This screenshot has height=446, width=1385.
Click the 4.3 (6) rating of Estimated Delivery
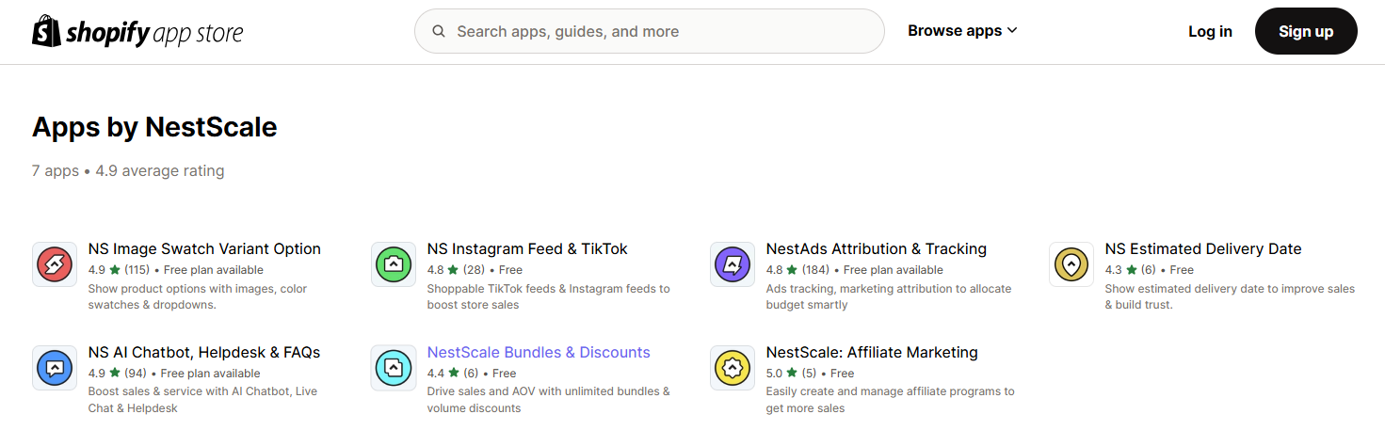point(1130,270)
